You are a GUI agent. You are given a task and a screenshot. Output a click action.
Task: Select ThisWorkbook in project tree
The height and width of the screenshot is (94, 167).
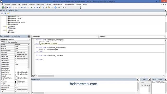14,24
